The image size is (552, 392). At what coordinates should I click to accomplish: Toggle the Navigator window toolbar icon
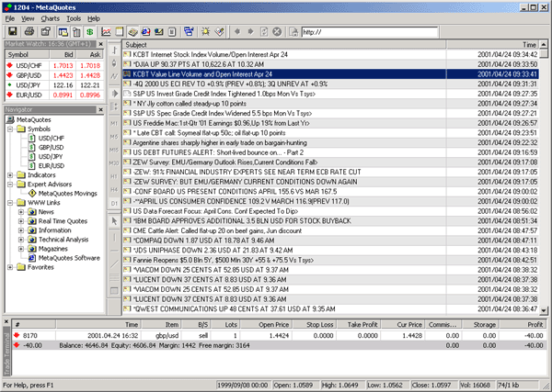point(63,32)
